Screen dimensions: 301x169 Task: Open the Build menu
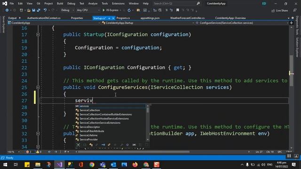(60, 3)
